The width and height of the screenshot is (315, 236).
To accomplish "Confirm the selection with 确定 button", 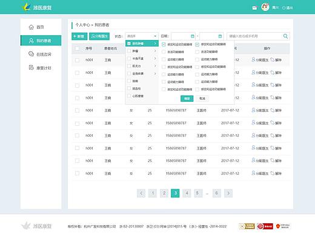I will pos(187,99).
